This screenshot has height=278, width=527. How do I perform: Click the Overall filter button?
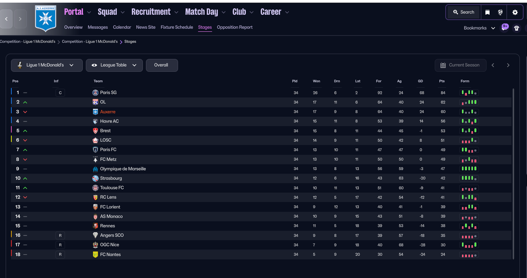(162, 65)
